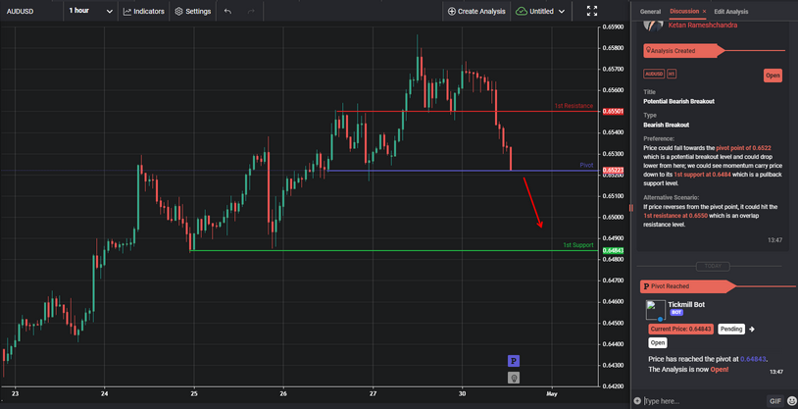Click the red 'Open!' status text
The image size is (798, 409).
click(x=720, y=369)
